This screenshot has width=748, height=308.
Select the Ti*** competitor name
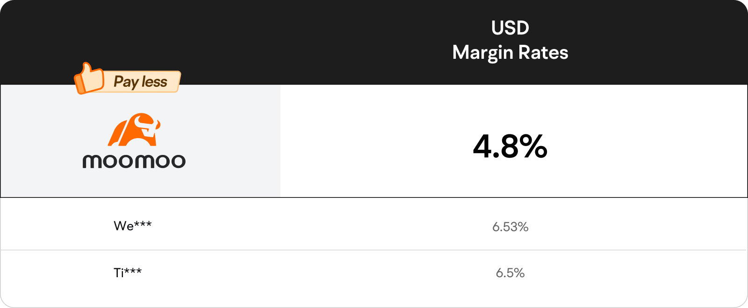point(128,273)
